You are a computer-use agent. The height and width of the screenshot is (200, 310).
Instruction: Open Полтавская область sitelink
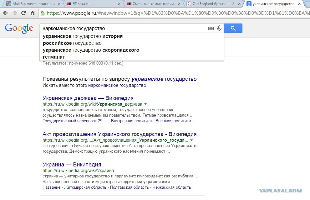click(129, 187)
